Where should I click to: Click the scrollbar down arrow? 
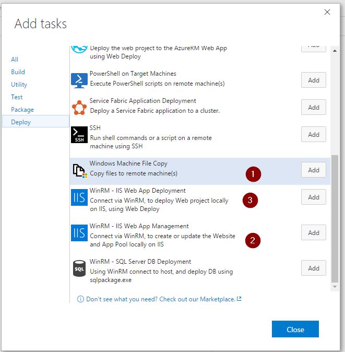click(335, 287)
